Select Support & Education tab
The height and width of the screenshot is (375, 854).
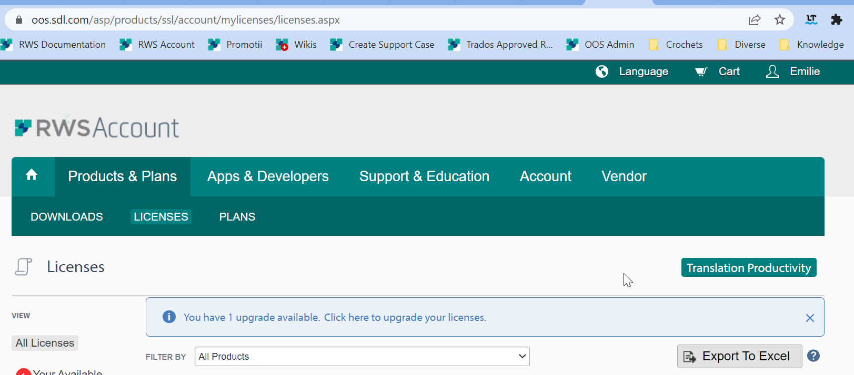click(x=424, y=176)
